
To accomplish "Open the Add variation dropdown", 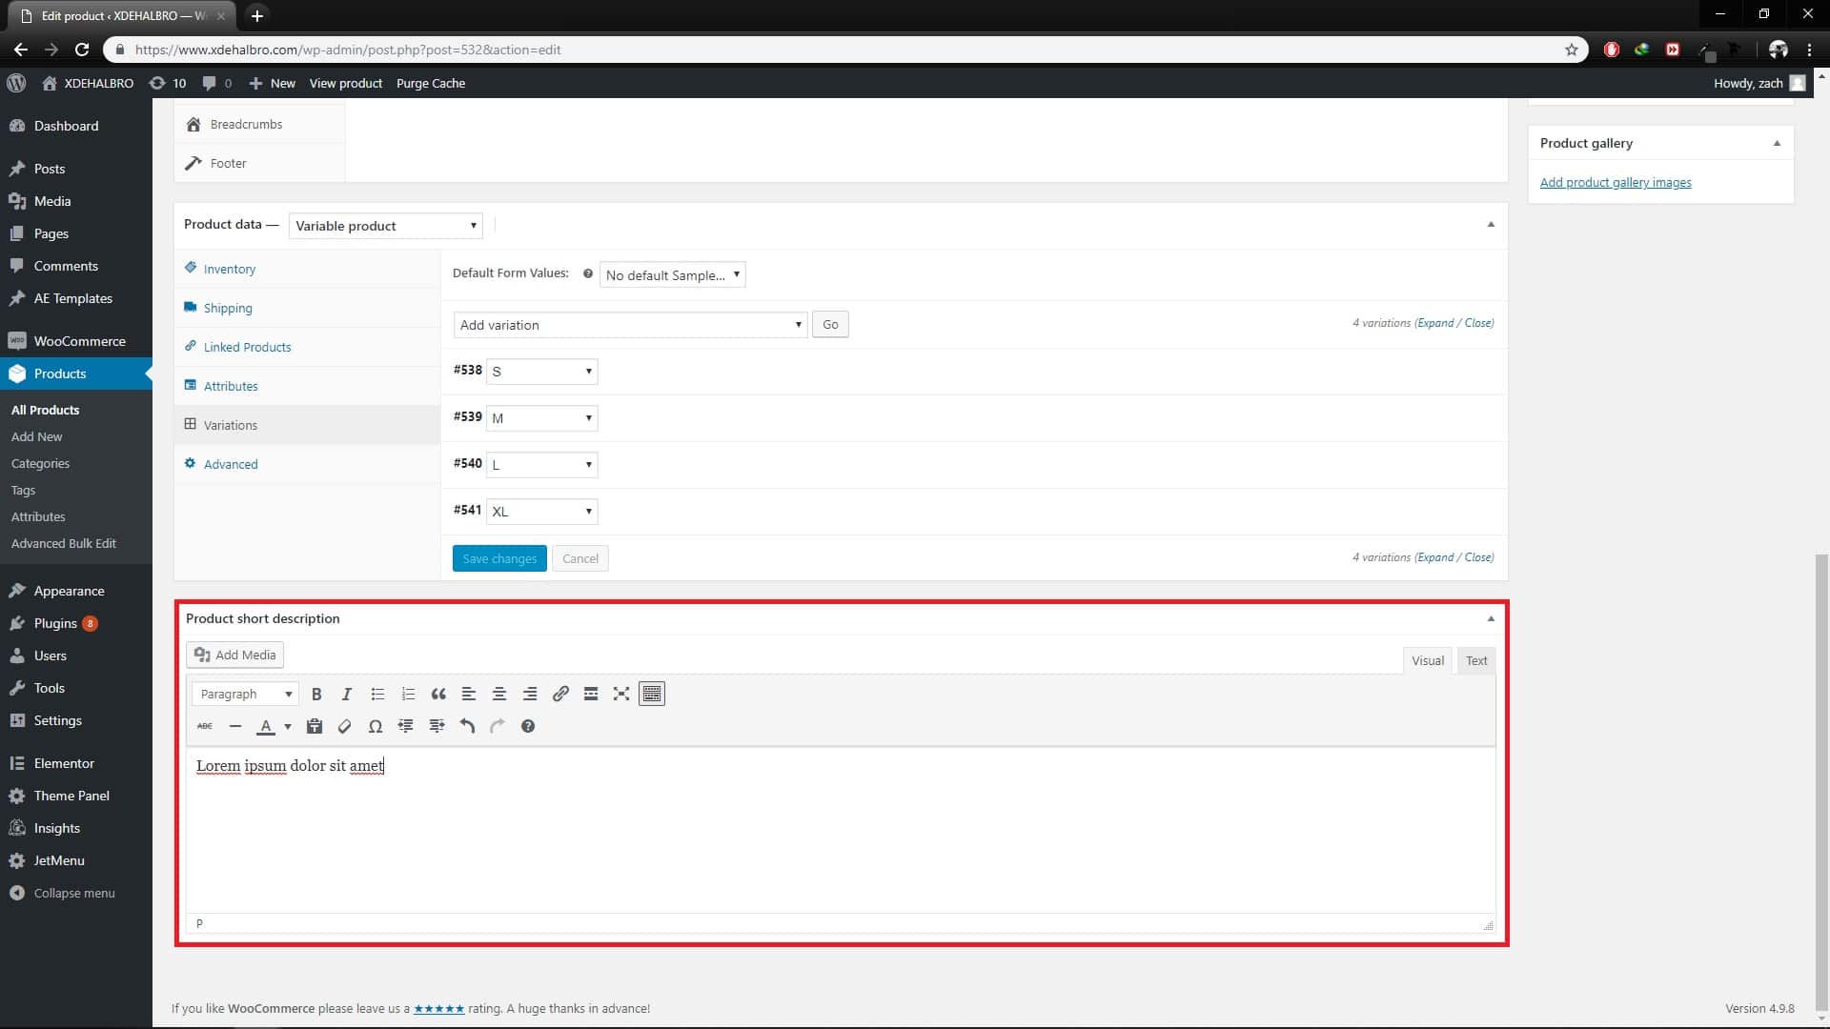I will point(630,325).
